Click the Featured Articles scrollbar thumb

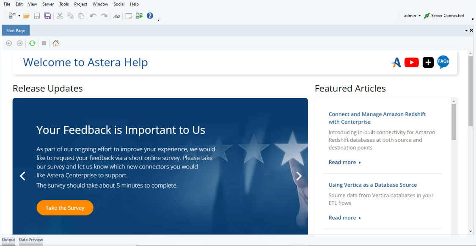pos(454,122)
